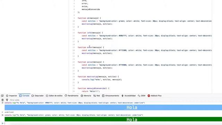Viewport: 222px width, 125px height.
Task: Open the Editor de estilos tab
Action: (54, 96)
